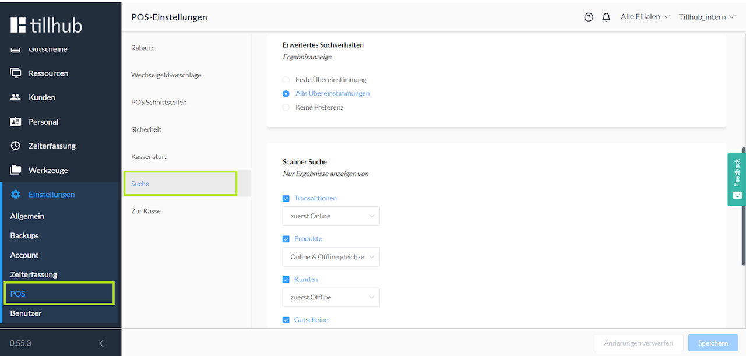Open the Feedback side panel

[x=737, y=179]
